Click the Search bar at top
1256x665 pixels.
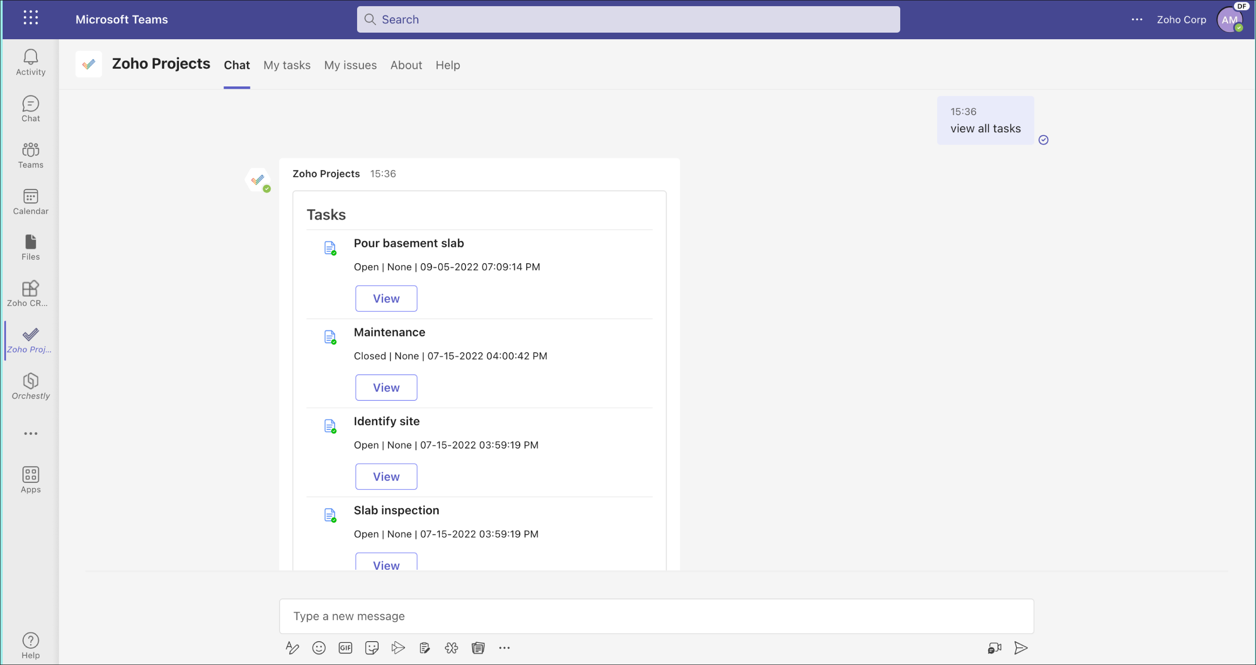tap(628, 19)
